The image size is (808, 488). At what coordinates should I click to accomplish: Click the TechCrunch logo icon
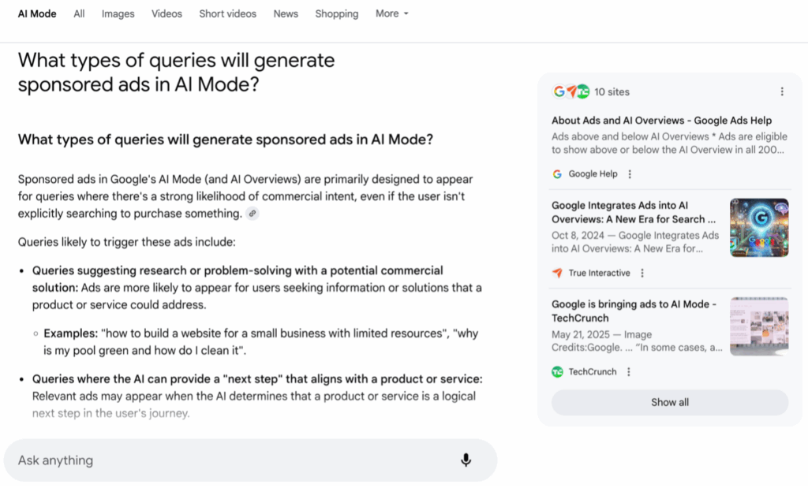click(558, 372)
